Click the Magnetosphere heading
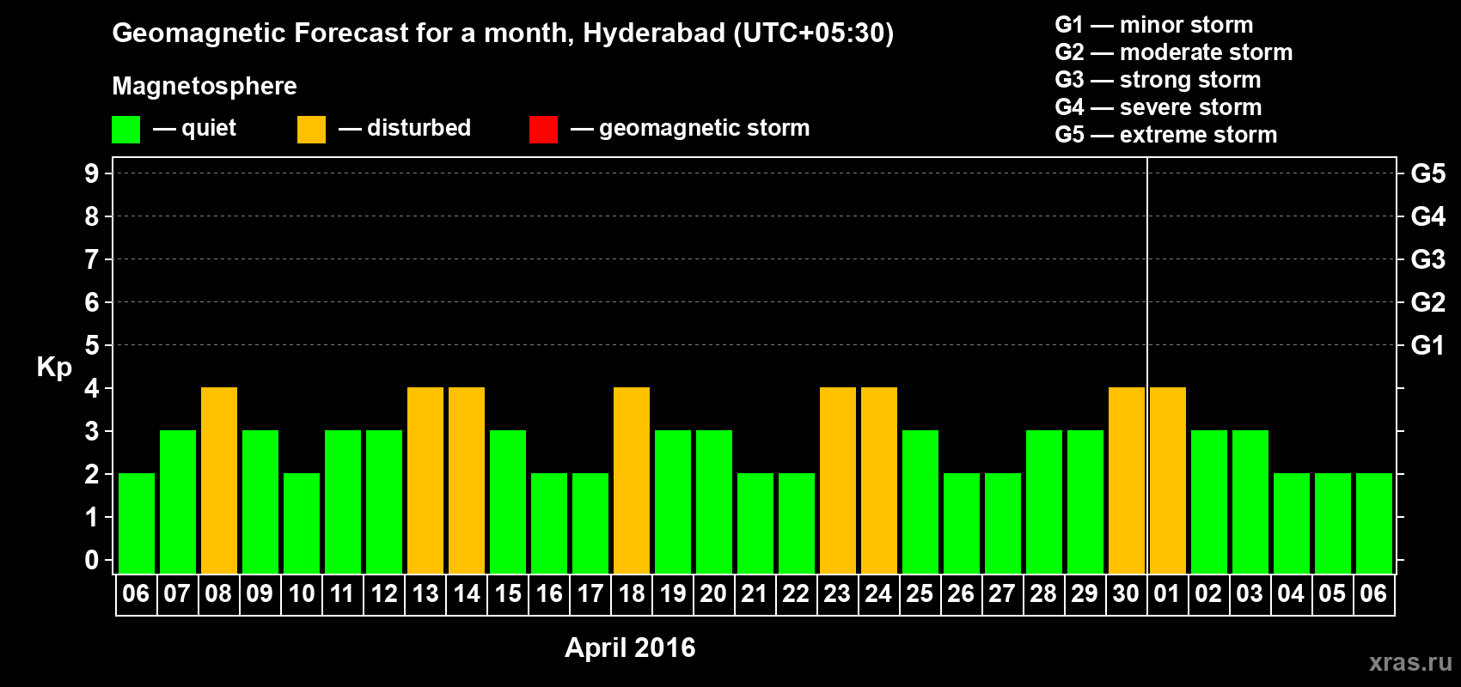Screen dimensions: 1461x687 coord(205,86)
